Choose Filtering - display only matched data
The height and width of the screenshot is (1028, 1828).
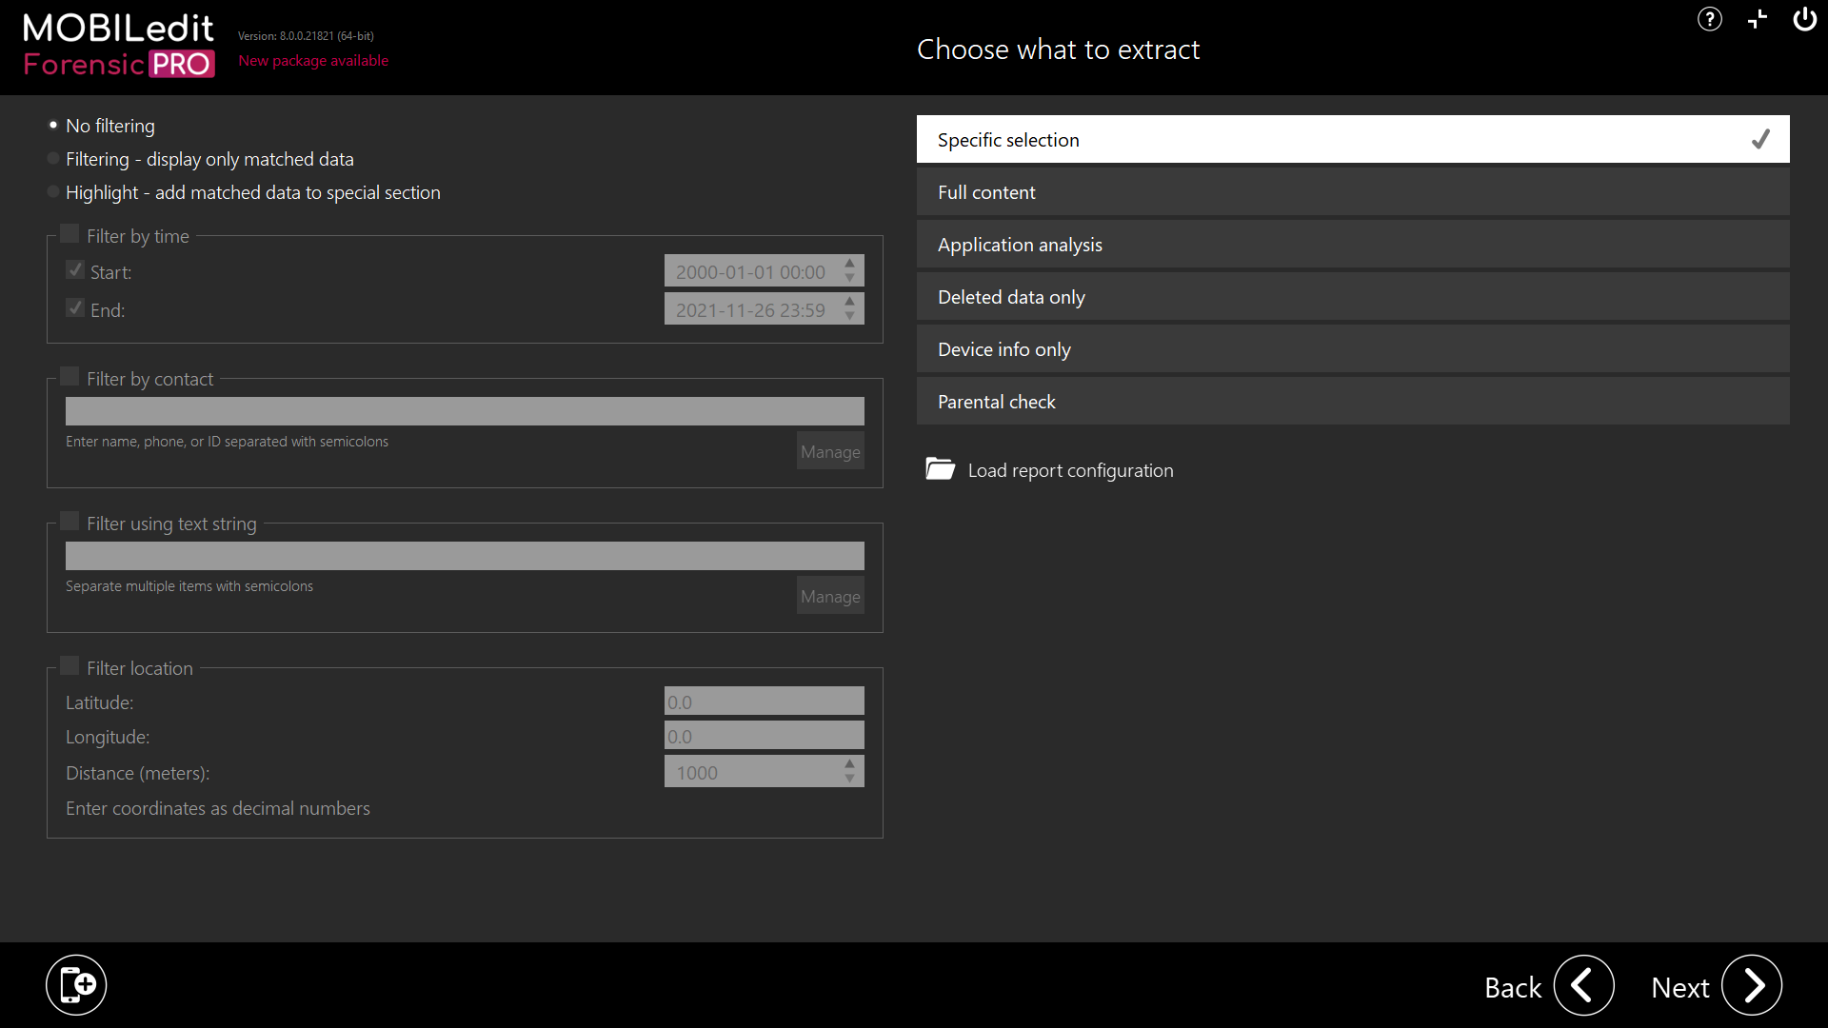click(x=53, y=159)
